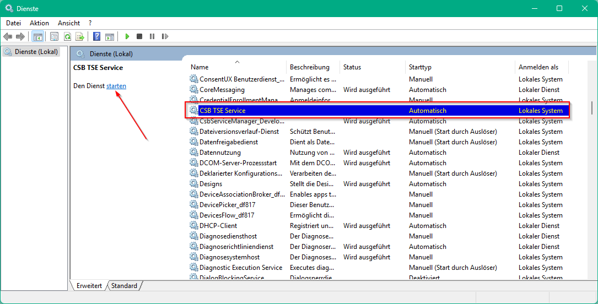Click the gear icon of CoreMessaging service
The height and width of the screenshot is (304, 598).
194,90
